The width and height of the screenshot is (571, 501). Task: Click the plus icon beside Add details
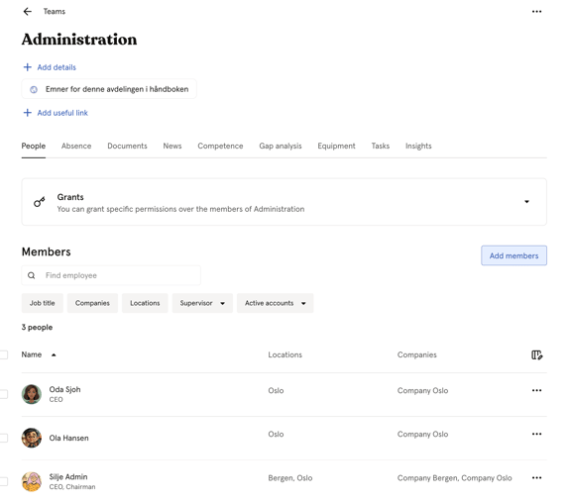pos(28,67)
